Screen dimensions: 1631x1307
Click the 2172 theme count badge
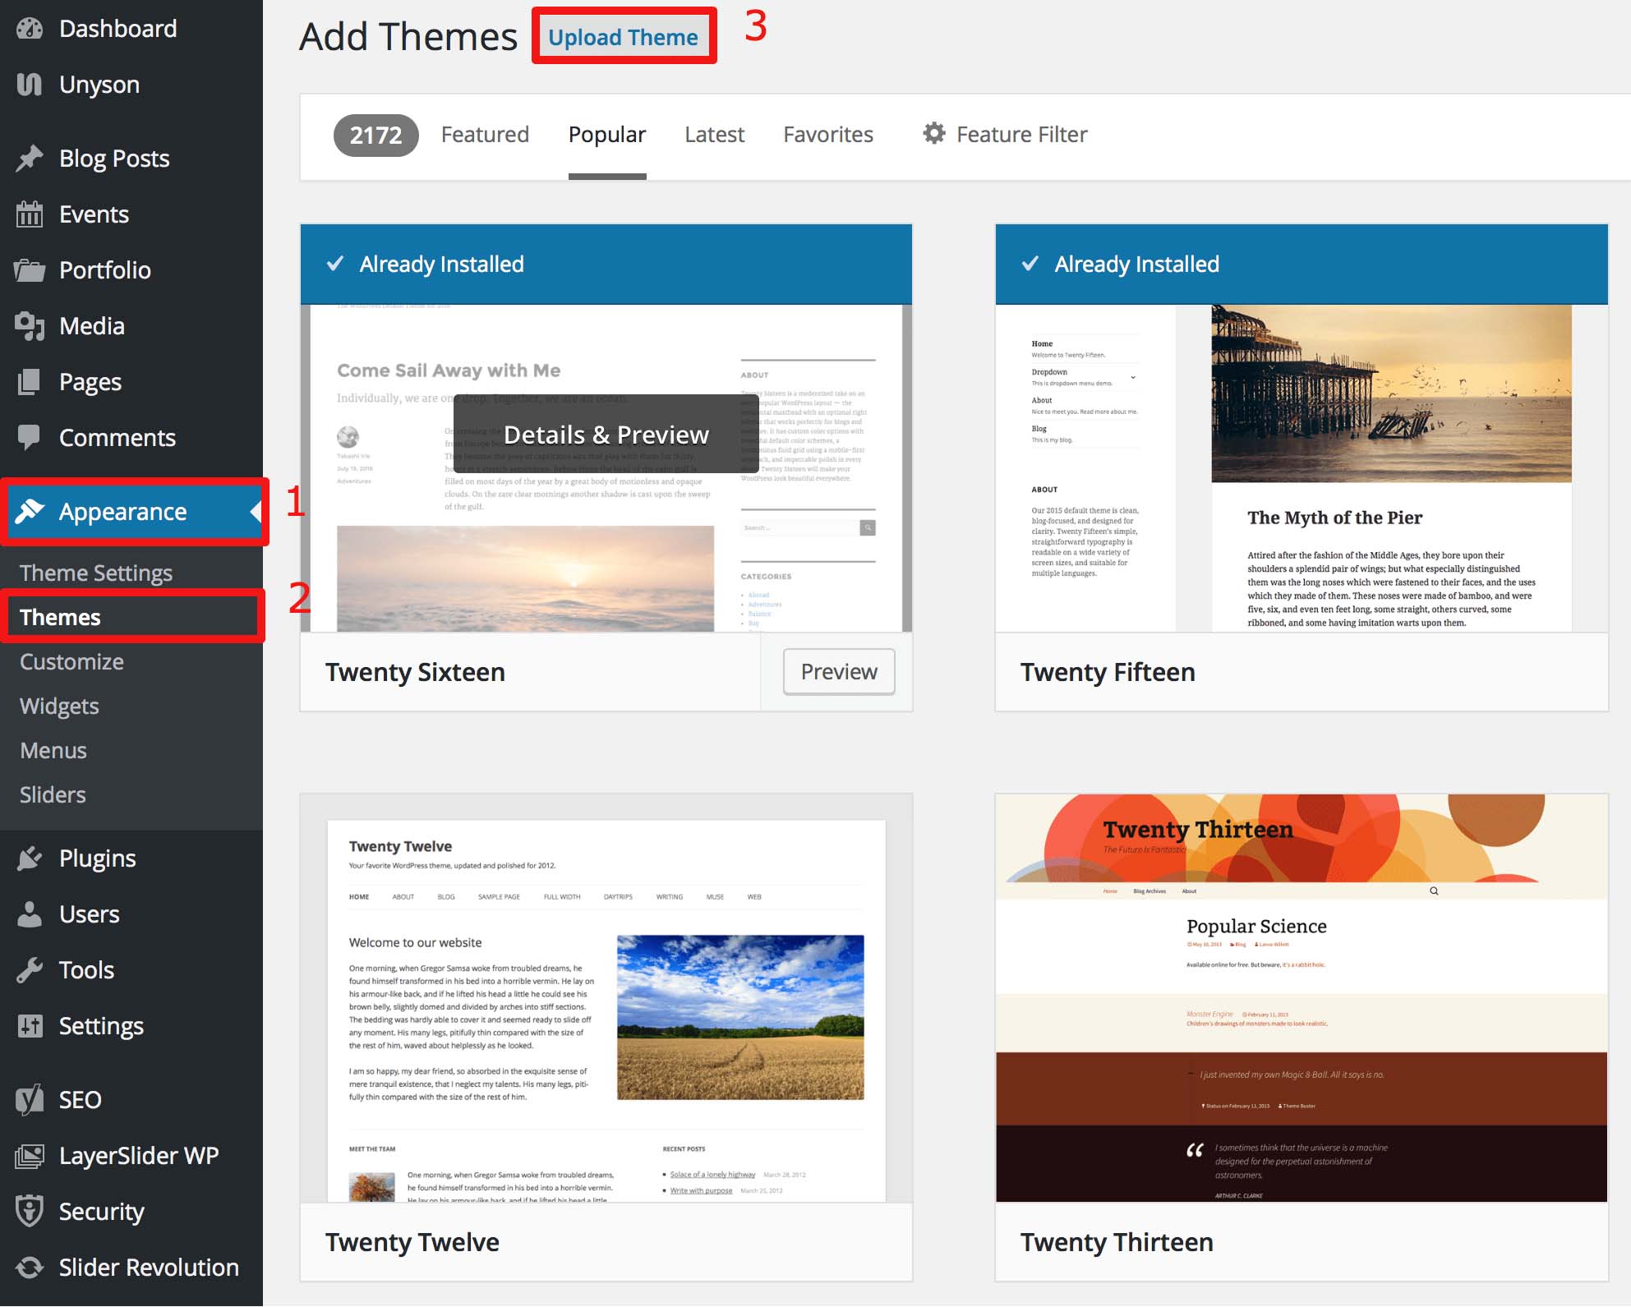click(375, 135)
